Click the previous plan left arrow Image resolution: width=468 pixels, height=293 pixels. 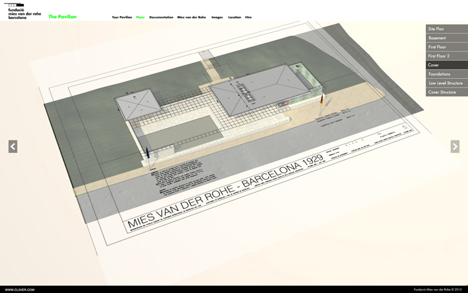(13, 146)
